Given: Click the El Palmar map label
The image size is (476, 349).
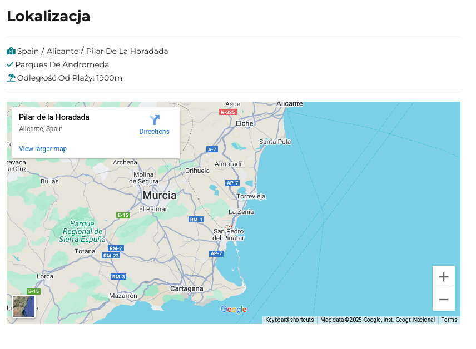Looking at the screenshot, I should click(153, 209).
